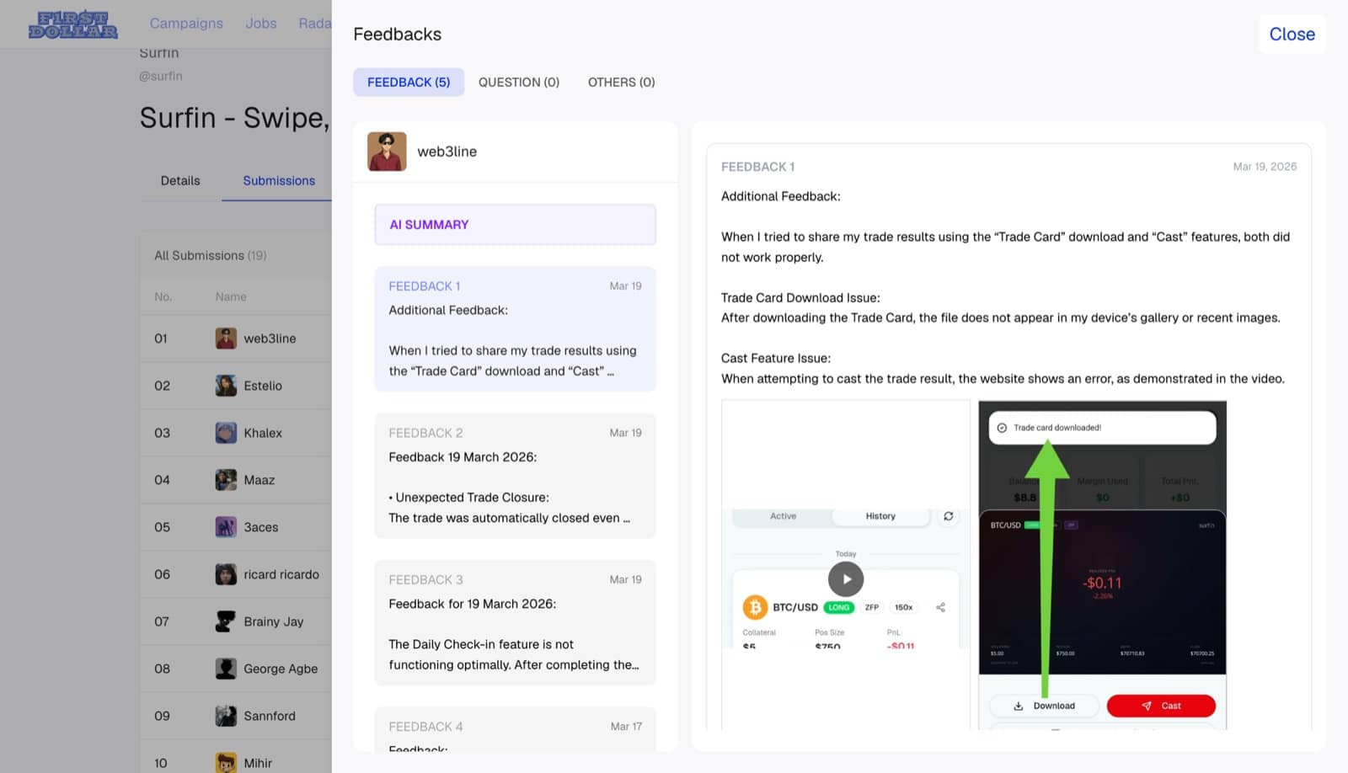Select the FEEDBACK 4 card
Screen dimensions: 1348x773
515,729
